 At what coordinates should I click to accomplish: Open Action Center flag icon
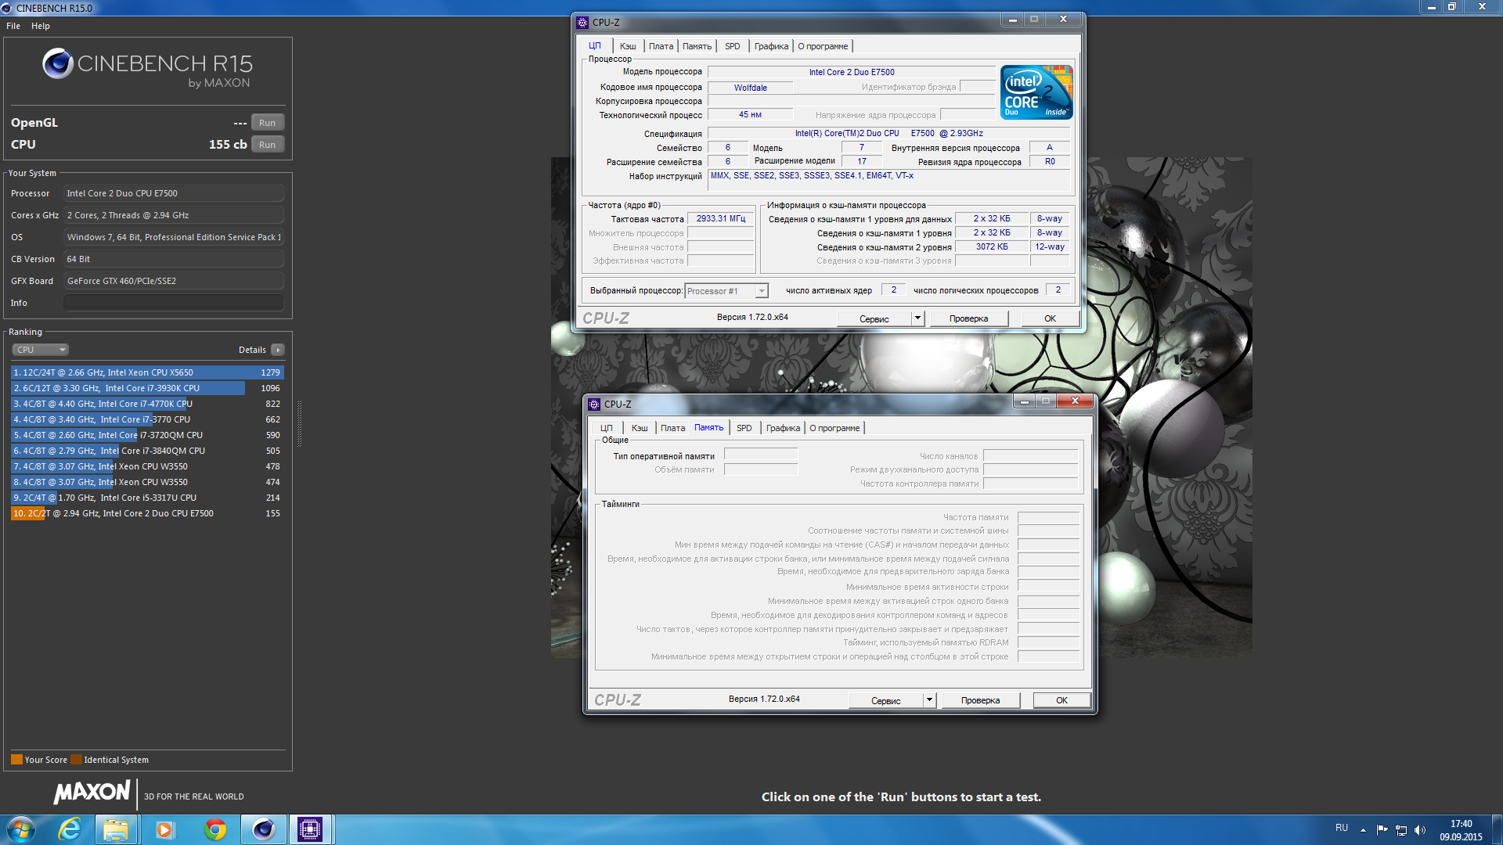click(1382, 830)
